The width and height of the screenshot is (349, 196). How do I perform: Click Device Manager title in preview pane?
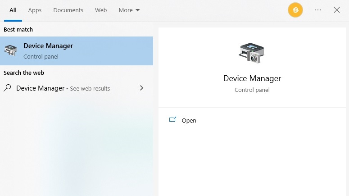coord(252,78)
